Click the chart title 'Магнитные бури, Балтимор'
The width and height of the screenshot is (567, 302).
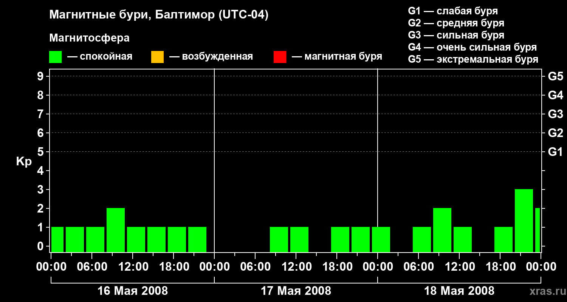coord(159,15)
